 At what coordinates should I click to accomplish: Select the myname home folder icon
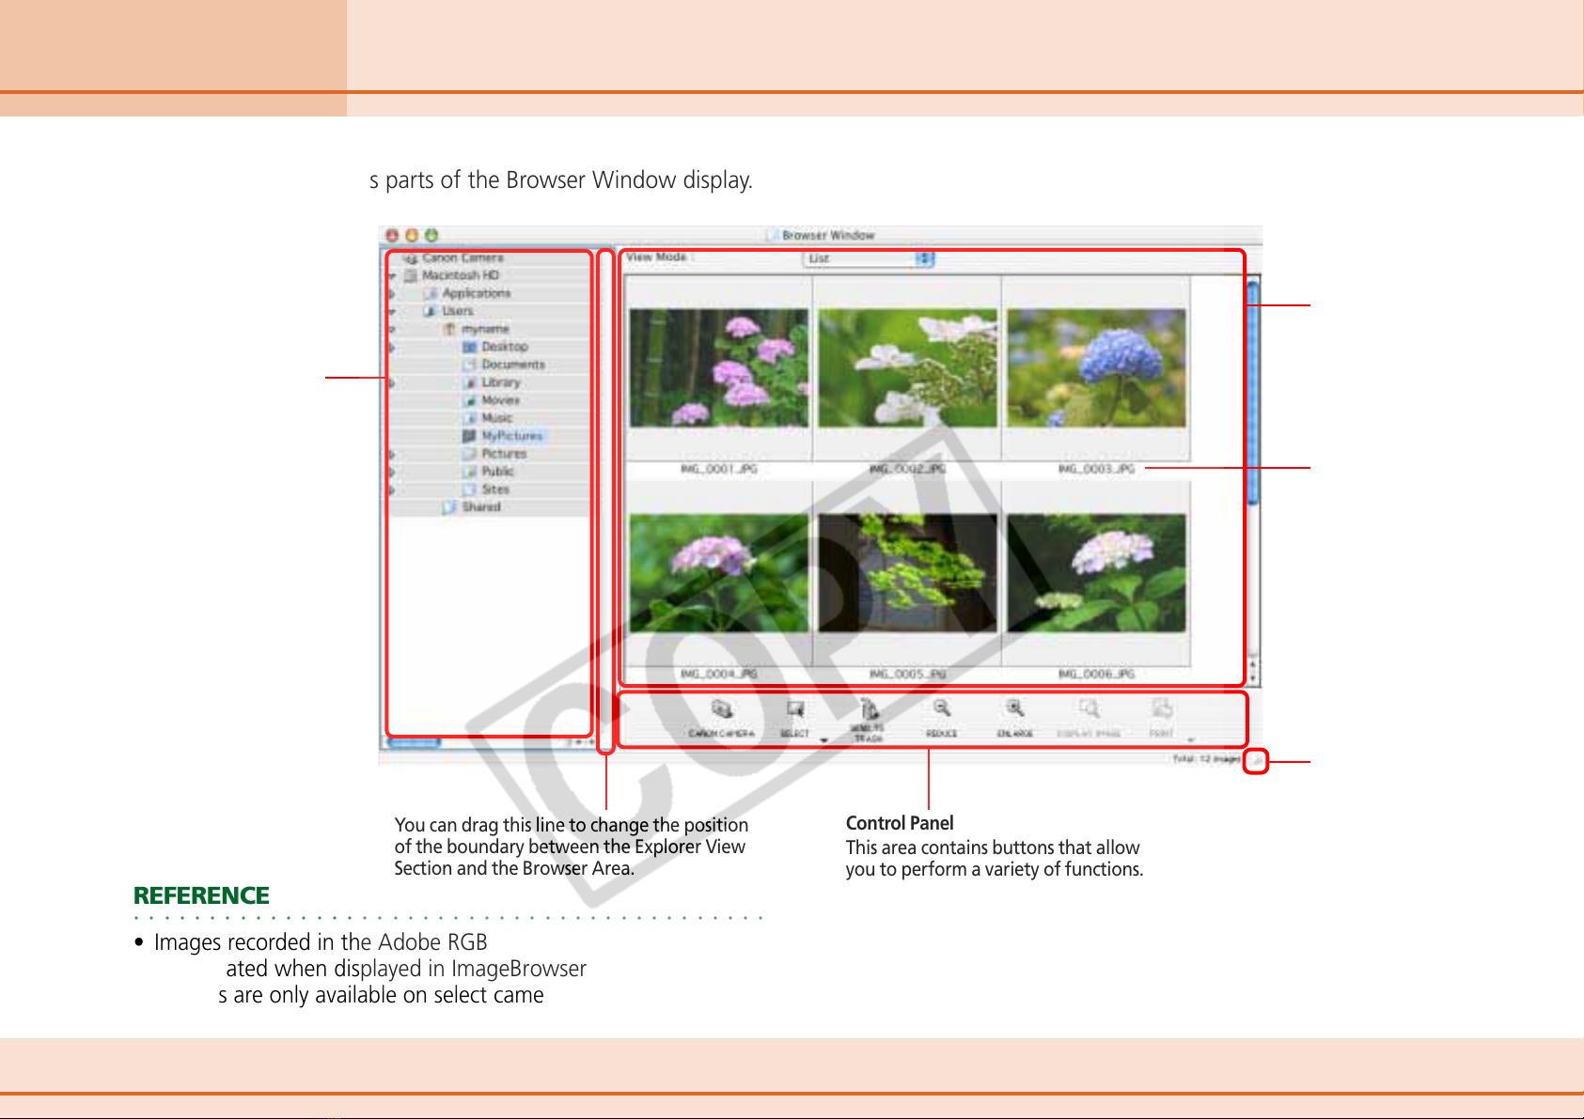pos(450,329)
